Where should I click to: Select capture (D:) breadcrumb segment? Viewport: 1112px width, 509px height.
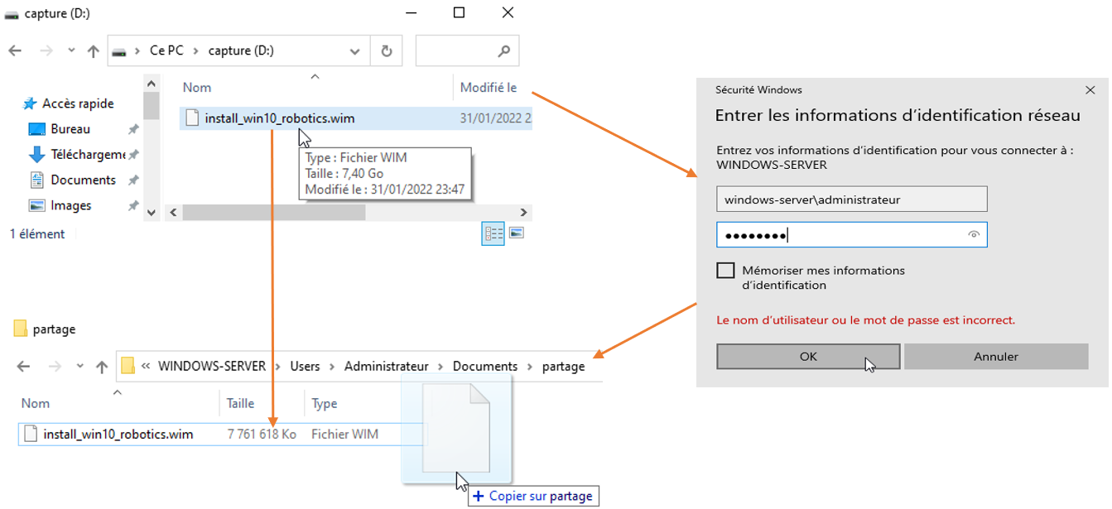[x=241, y=50]
